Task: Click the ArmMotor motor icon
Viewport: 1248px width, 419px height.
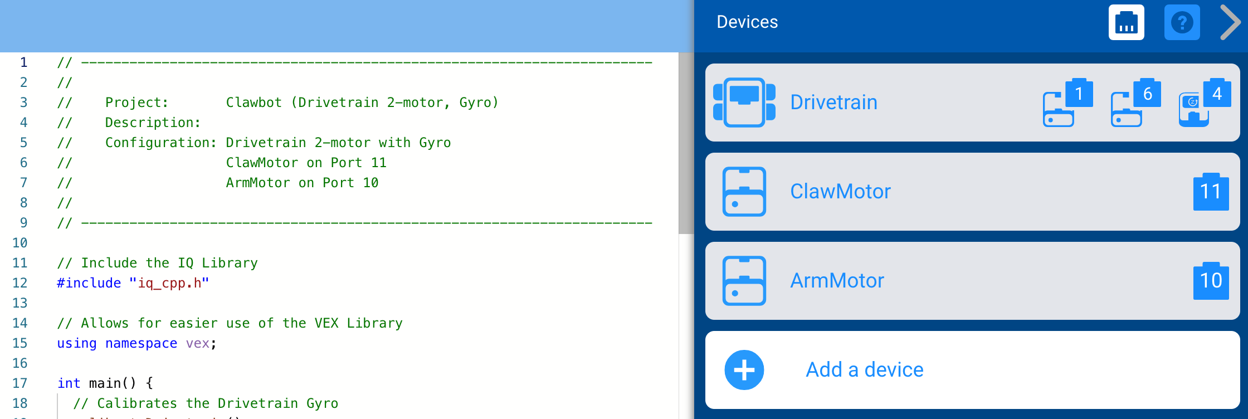Action: 744,281
